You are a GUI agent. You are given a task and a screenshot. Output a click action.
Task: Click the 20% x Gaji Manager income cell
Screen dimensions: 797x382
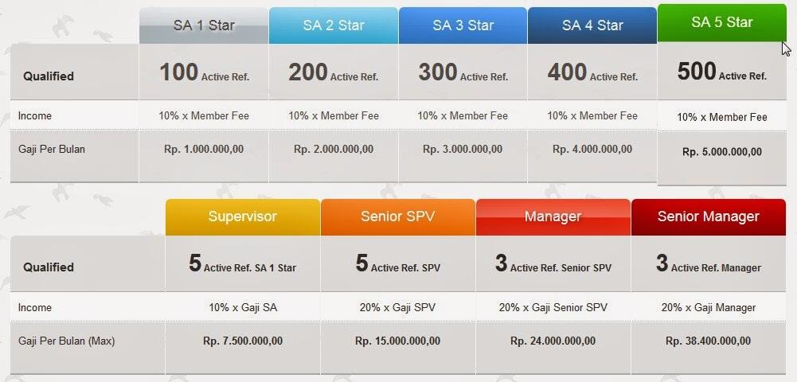click(x=708, y=307)
